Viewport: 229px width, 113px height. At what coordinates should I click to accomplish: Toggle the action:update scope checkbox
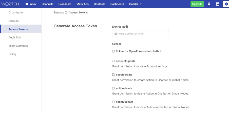click(x=113, y=102)
